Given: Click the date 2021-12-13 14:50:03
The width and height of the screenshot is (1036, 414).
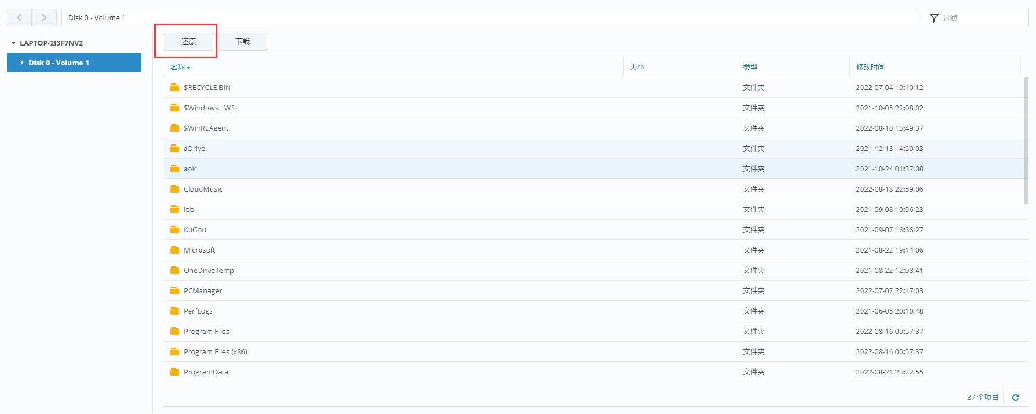Looking at the screenshot, I should (x=889, y=148).
